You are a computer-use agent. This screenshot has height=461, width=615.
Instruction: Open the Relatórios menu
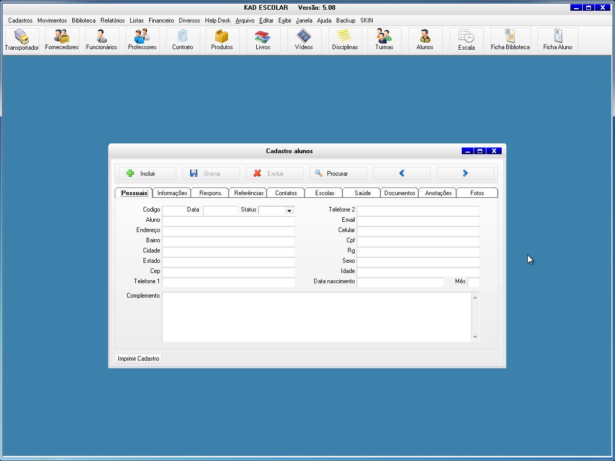tap(113, 20)
